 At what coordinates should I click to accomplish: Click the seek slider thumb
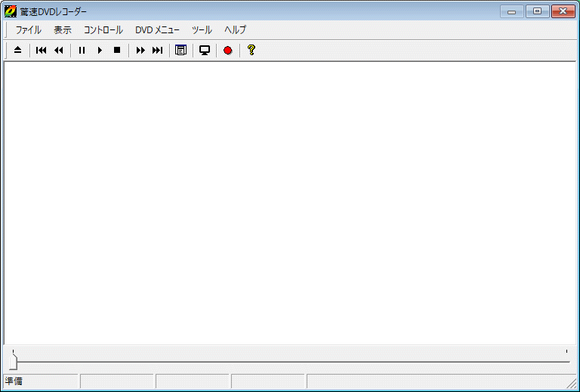[x=13, y=363]
